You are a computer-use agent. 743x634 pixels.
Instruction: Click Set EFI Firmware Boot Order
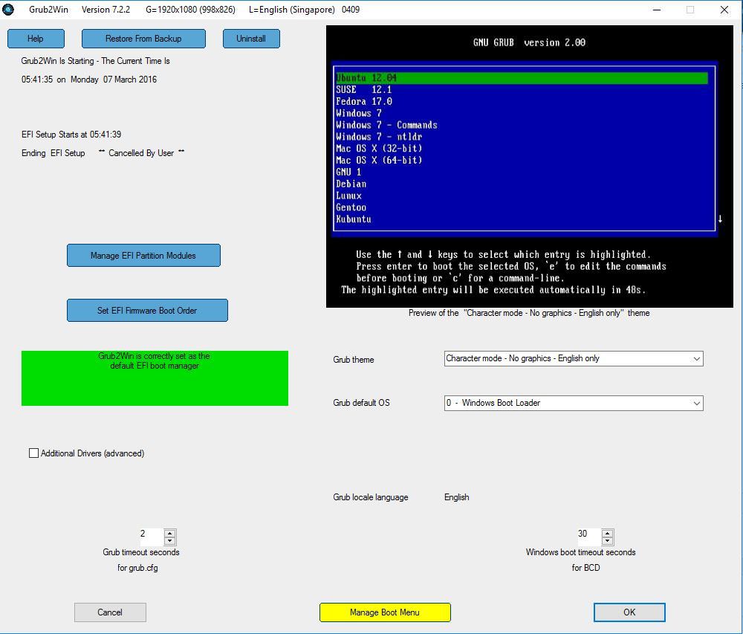tap(147, 310)
